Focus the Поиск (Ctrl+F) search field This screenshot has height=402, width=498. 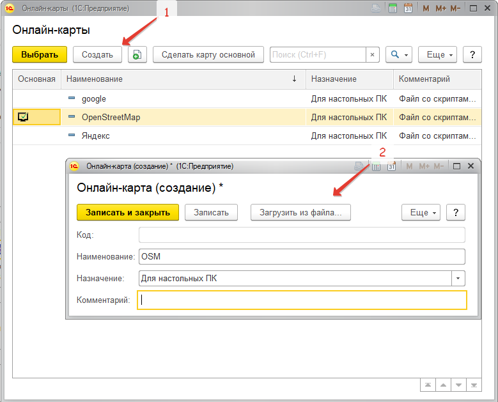pyautogui.click(x=318, y=54)
